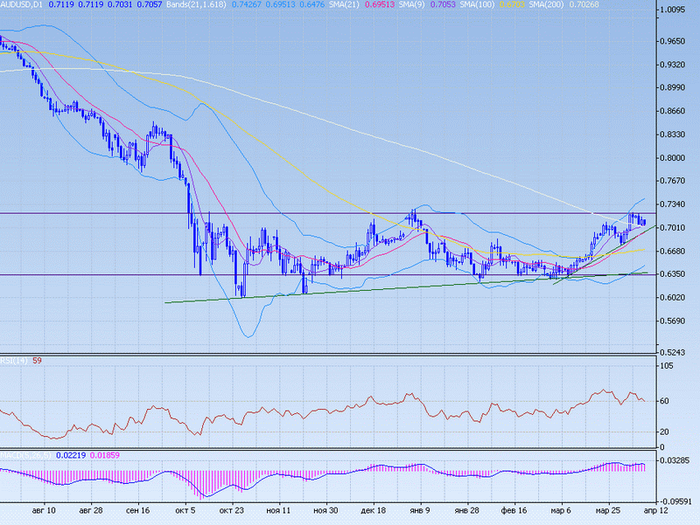Click the окт 23 date label
The width and height of the screenshot is (700, 525).
pyautogui.click(x=231, y=508)
